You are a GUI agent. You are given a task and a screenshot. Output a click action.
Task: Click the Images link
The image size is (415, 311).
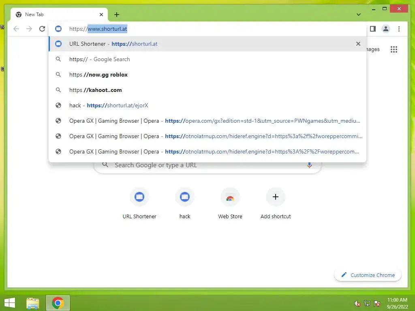pyautogui.click(x=373, y=49)
